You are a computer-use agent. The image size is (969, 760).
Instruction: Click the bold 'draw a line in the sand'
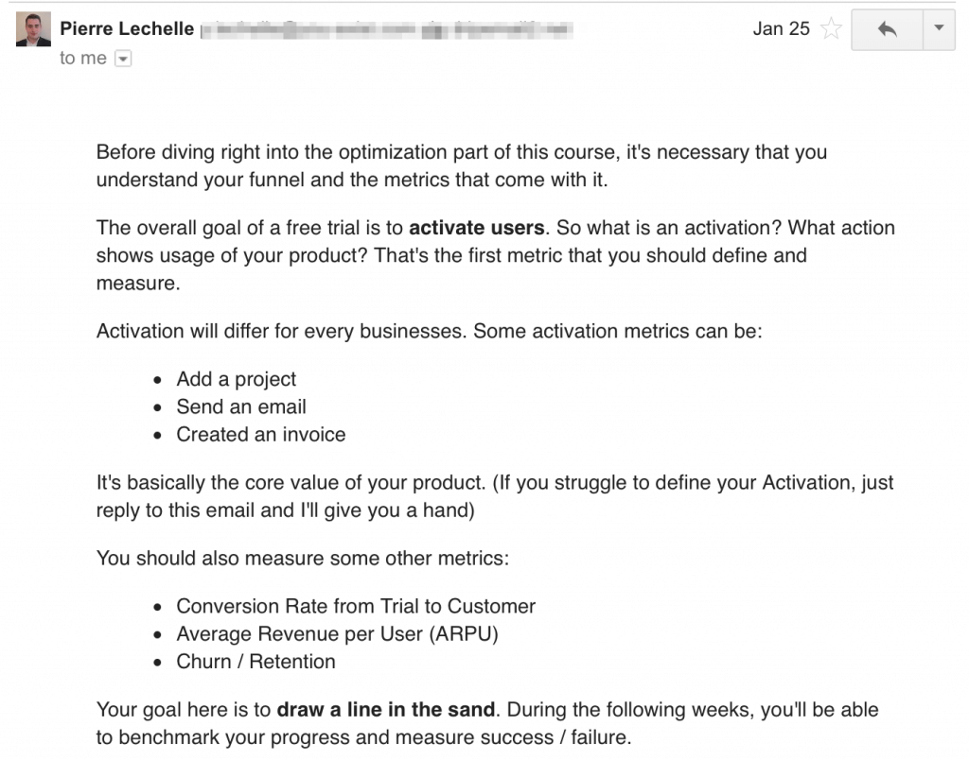click(x=386, y=709)
